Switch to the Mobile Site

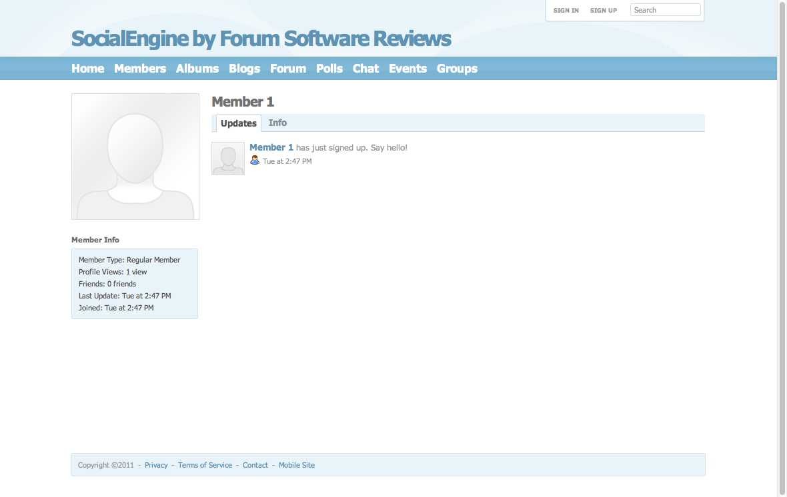click(x=297, y=465)
